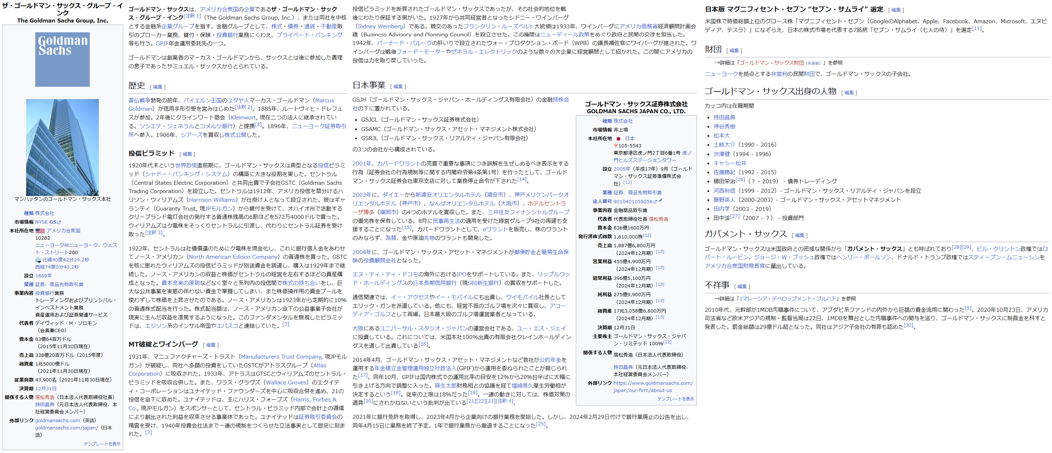
Task: Follow the プライベート・バンキング link
Action: click(x=309, y=35)
